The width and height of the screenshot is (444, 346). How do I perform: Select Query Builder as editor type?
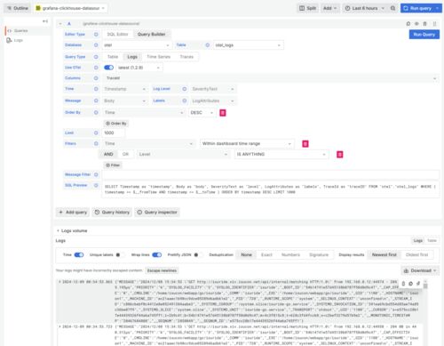pyautogui.click(x=151, y=35)
